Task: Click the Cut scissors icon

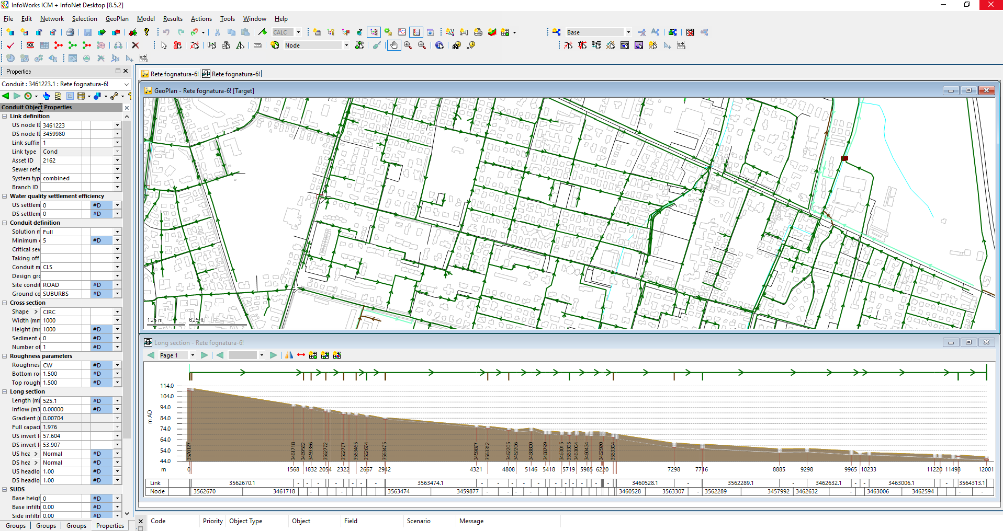Action: (217, 32)
